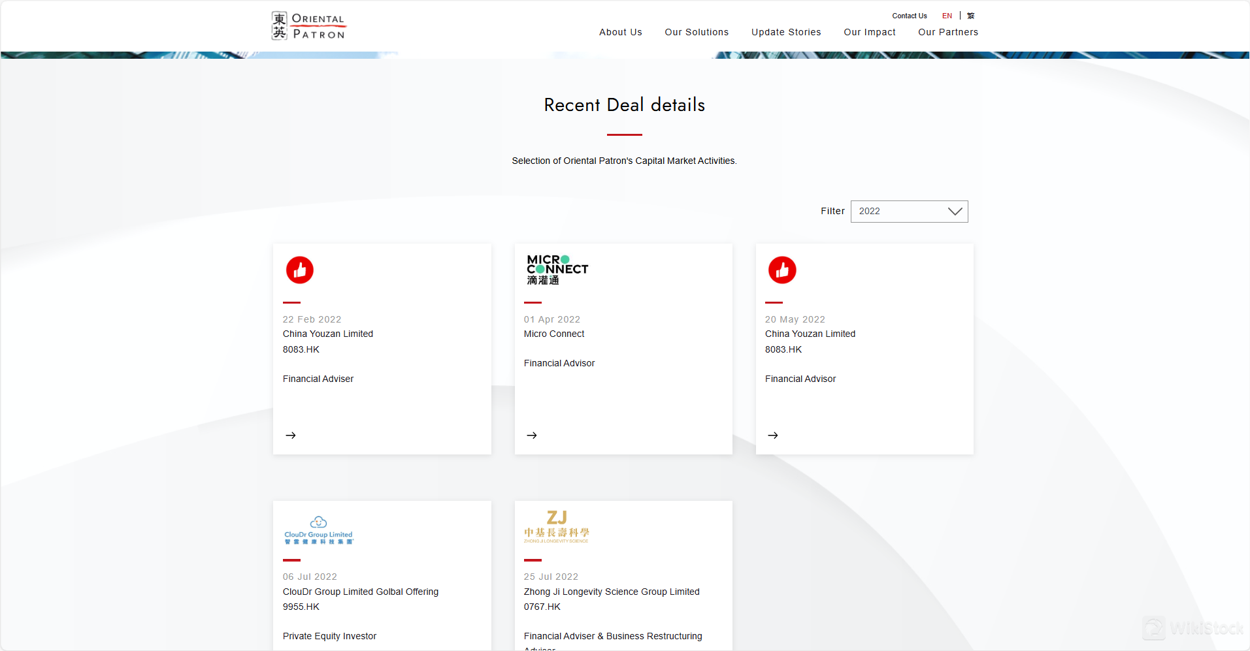
Task: Click Private Equity Investor text
Action: click(329, 636)
